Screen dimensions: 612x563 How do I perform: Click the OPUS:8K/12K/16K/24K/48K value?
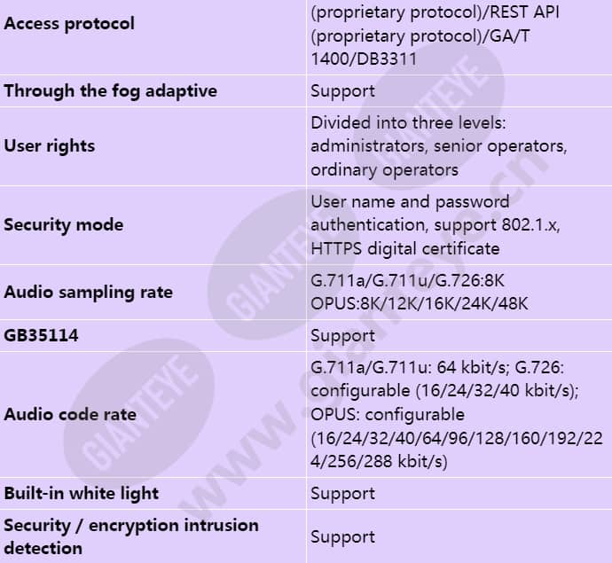[x=420, y=303]
